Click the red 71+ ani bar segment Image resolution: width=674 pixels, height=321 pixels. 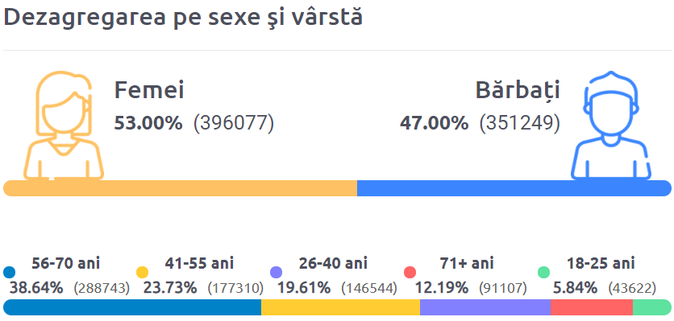(x=592, y=307)
